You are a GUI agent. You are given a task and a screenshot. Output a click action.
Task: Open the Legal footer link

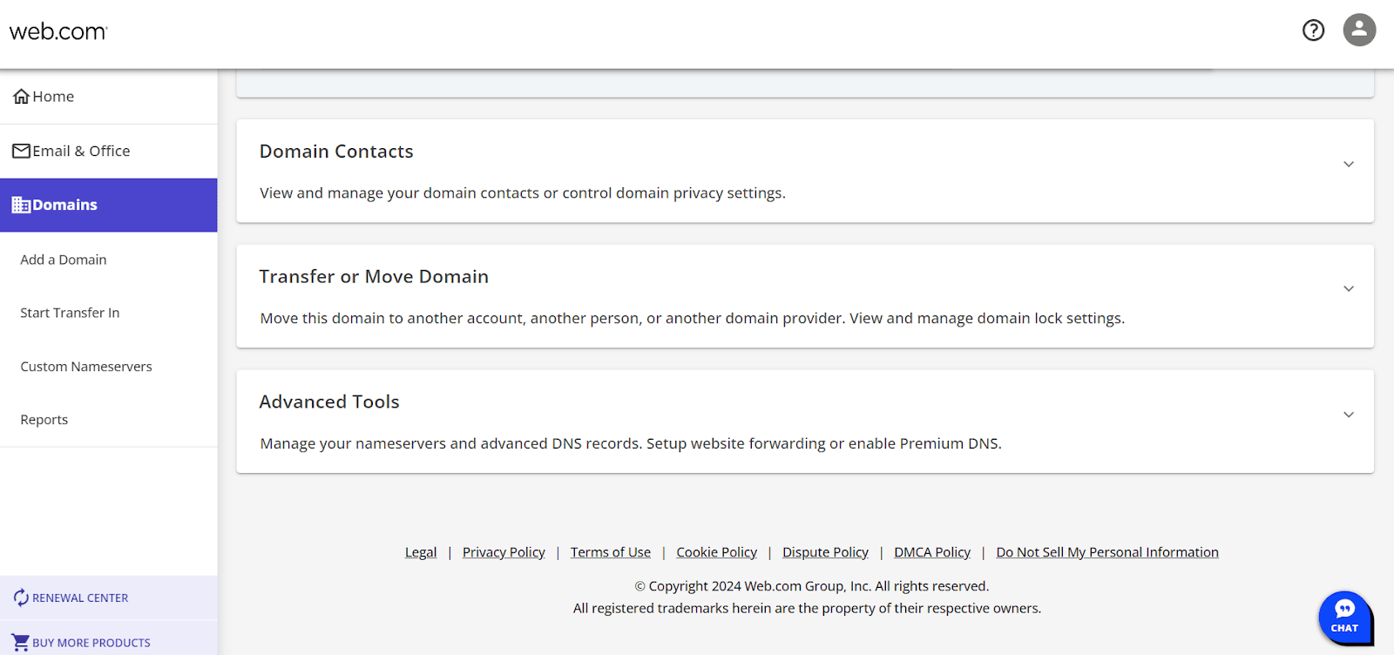pos(421,552)
